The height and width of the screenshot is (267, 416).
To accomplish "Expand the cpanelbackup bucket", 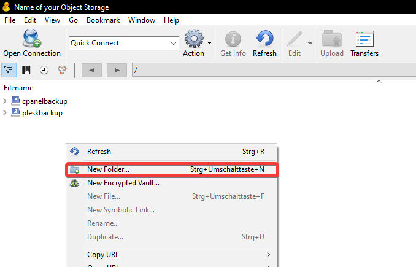I will click(6, 101).
